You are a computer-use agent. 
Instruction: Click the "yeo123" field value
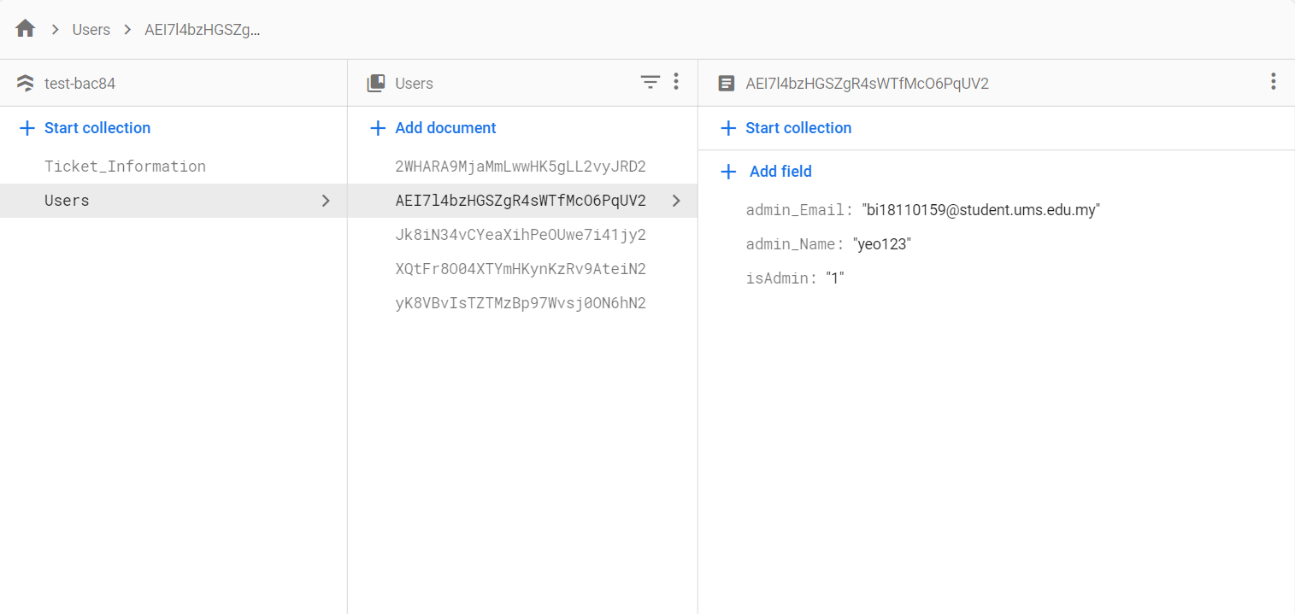pos(882,244)
